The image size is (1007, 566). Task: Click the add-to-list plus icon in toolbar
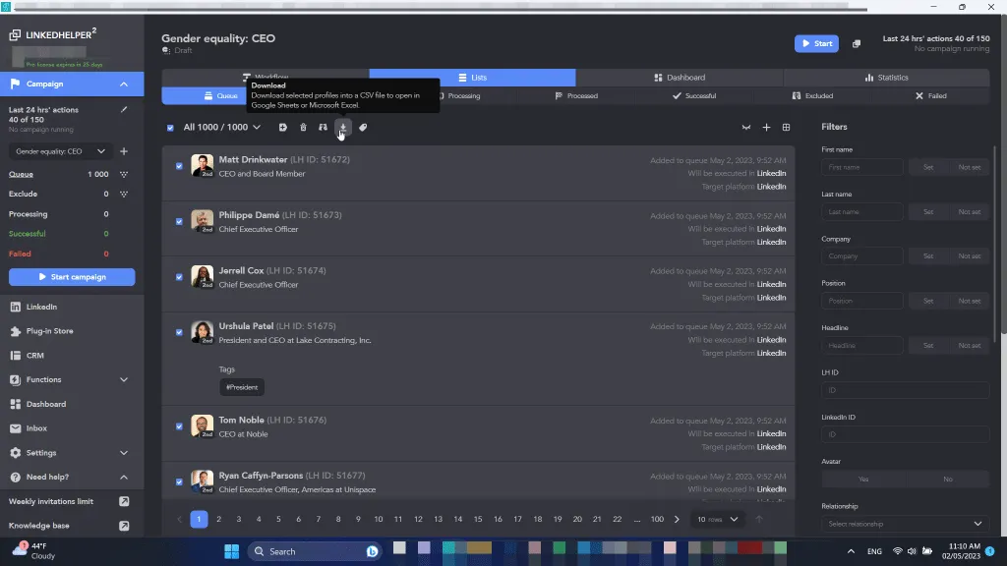point(282,127)
